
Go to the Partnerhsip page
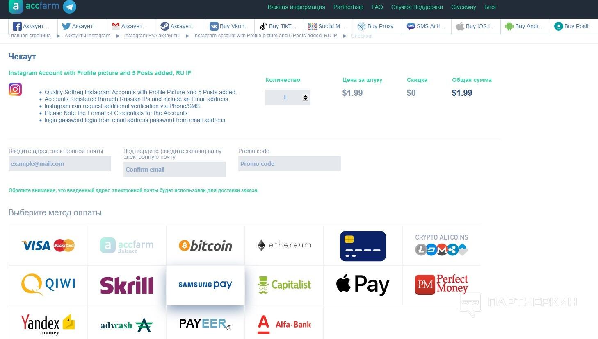[348, 7]
